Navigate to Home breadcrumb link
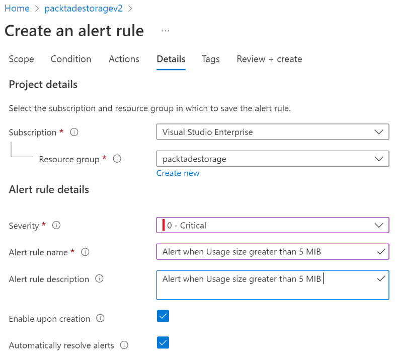The height and width of the screenshot is (354, 395). [x=17, y=9]
